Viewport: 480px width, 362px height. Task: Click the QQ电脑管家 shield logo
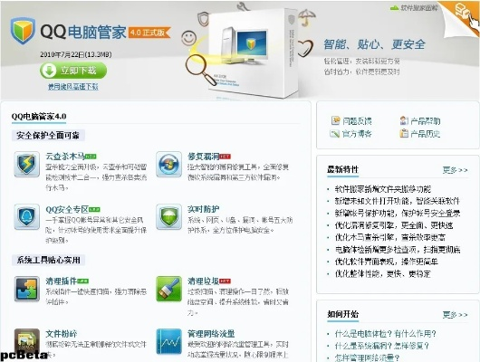click(23, 31)
